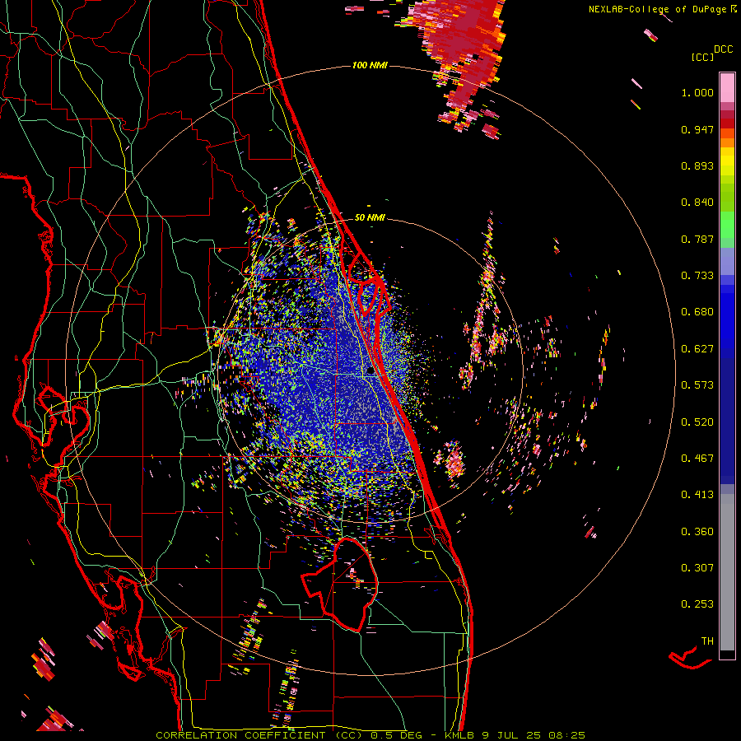741x741 pixels.
Task: Select the 1.000 legend value
Action: pos(697,92)
